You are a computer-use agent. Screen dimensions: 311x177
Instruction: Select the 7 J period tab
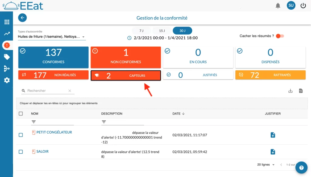[x=141, y=31]
